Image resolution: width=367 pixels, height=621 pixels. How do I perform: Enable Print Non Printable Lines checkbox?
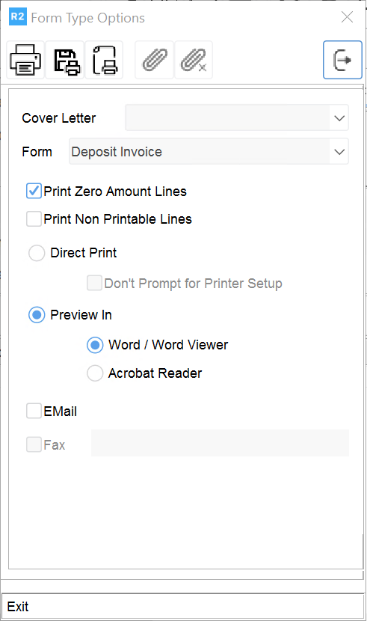pos(34,218)
